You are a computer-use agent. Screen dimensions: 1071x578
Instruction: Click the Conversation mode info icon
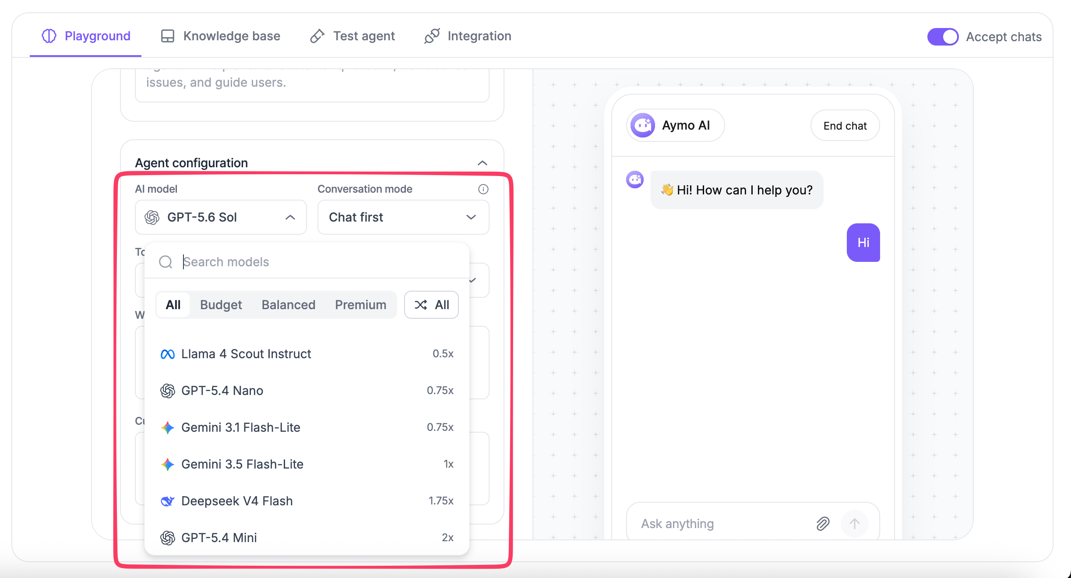(x=483, y=189)
